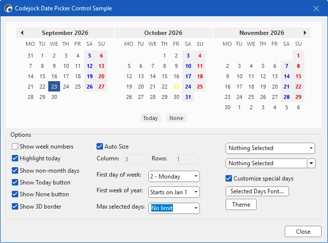Viewport: 328px width, 243px height.
Task: Select yellow October 23 date
Action: tap(176, 87)
